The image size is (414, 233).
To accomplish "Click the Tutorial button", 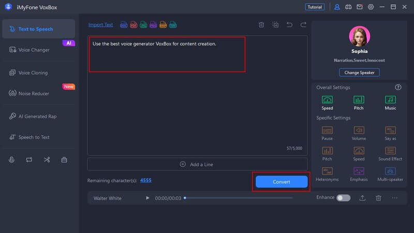I will tap(315, 7).
